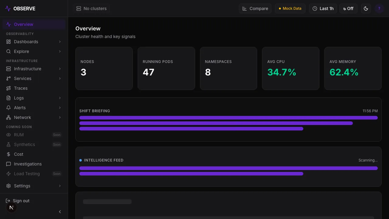Click the Dashboards grid icon in sidebar
This screenshot has height=219, width=389.
(x=9, y=42)
